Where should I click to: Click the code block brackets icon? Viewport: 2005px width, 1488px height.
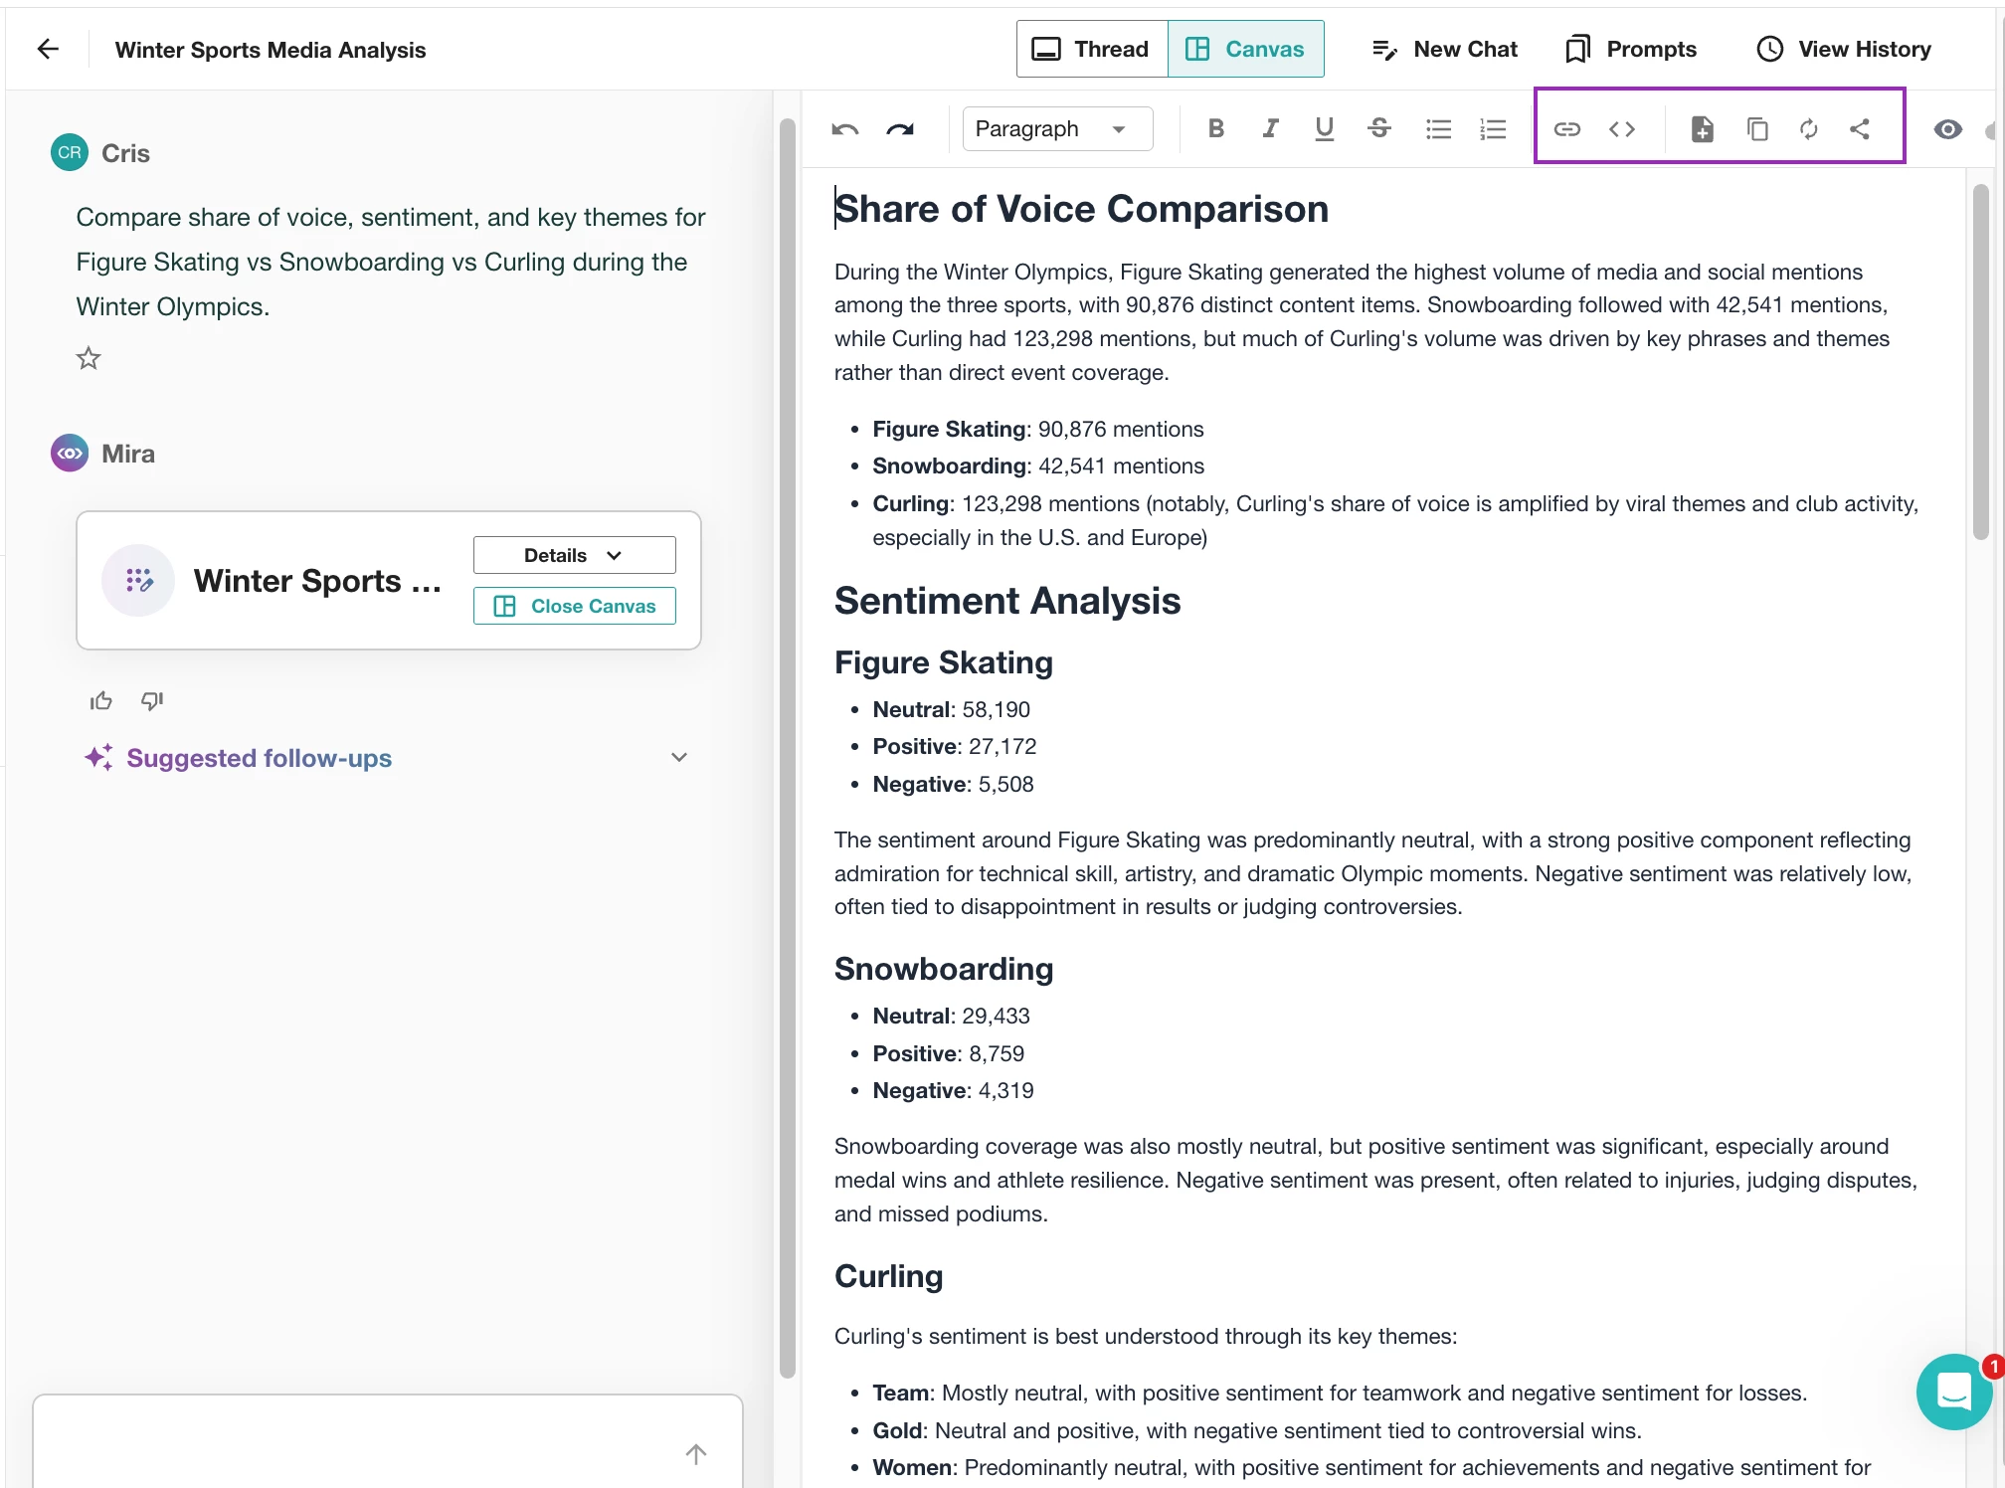[x=1621, y=129]
